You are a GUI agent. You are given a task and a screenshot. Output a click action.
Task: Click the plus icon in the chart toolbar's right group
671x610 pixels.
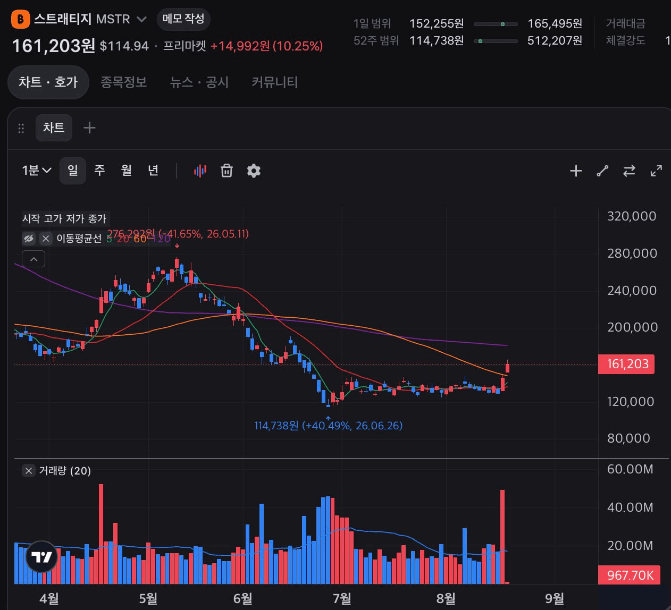click(x=576, y=171)
